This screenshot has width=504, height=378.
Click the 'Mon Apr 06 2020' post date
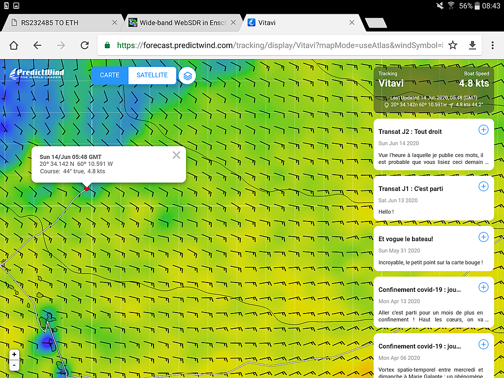(399, 358)
